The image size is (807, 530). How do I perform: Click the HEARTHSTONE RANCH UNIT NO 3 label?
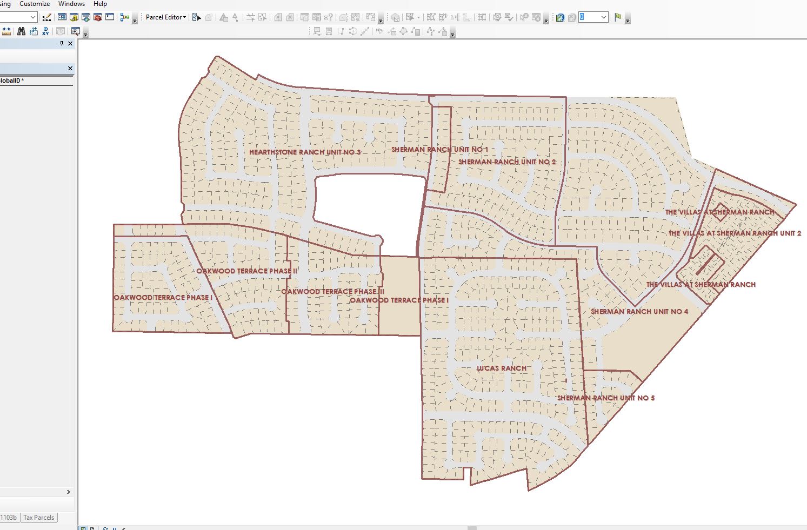[x=305, y=152]
